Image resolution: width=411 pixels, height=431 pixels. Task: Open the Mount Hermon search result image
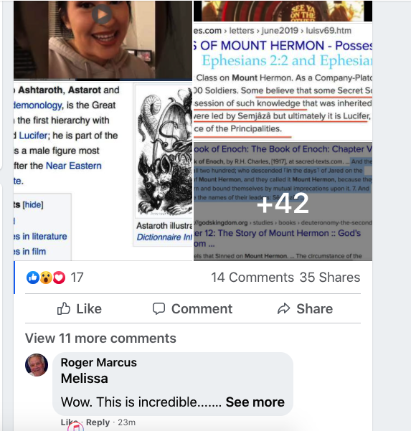[283, 81]
